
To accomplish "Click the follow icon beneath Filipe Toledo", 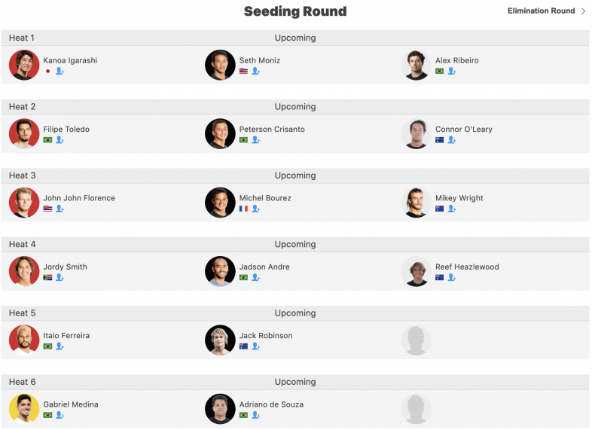I will click(60, 139).
